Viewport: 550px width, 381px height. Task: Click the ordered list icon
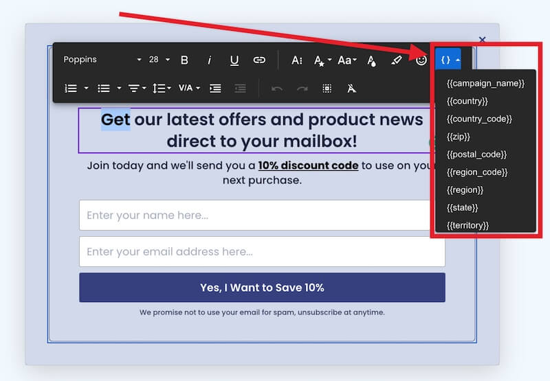point(71,89)
